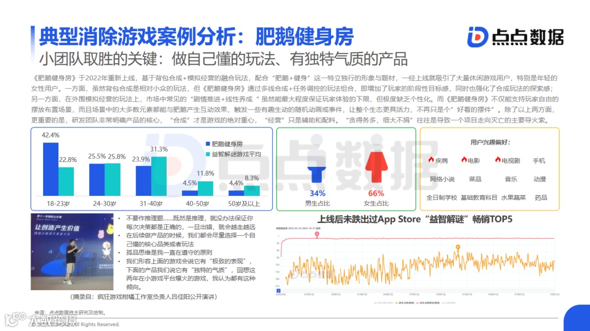Select the 疾病 interest tag
This screenshot has width=590, height=331.
(441, 161)
